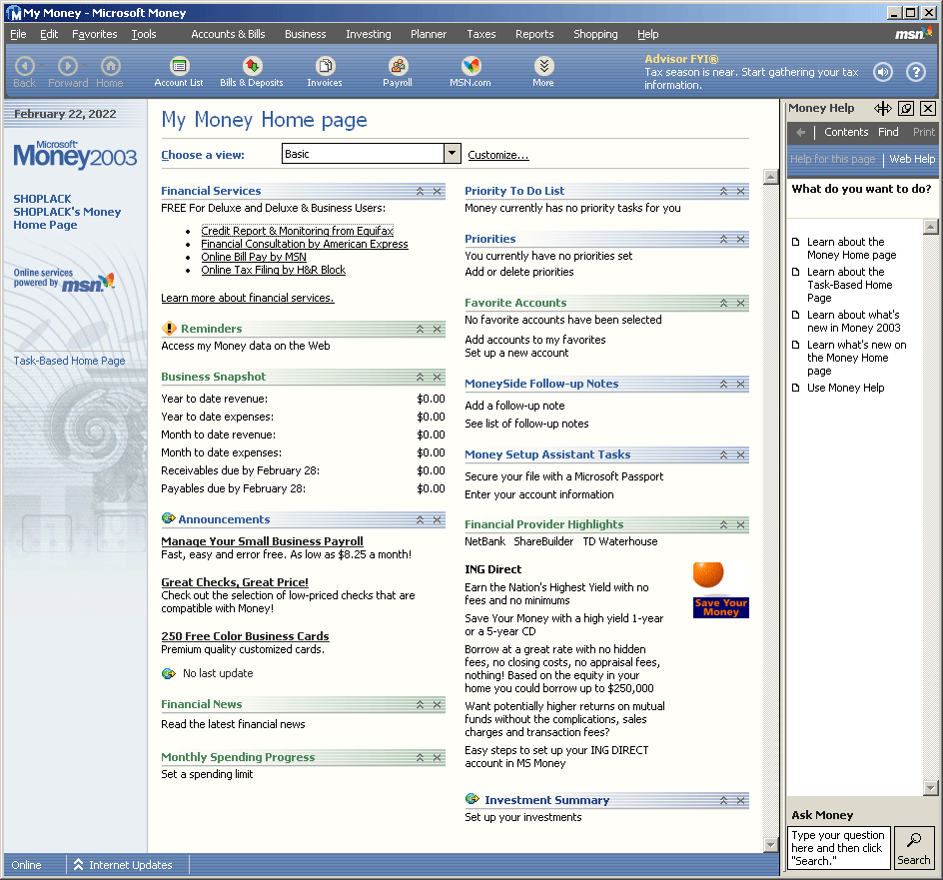Open Use Money Help topic
The image size is (943, 880).
click(x=845, y=388)
